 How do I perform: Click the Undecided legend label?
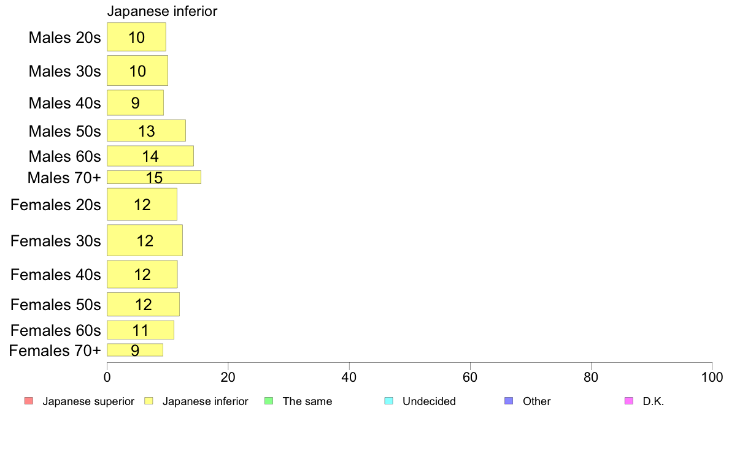point(429,401)
